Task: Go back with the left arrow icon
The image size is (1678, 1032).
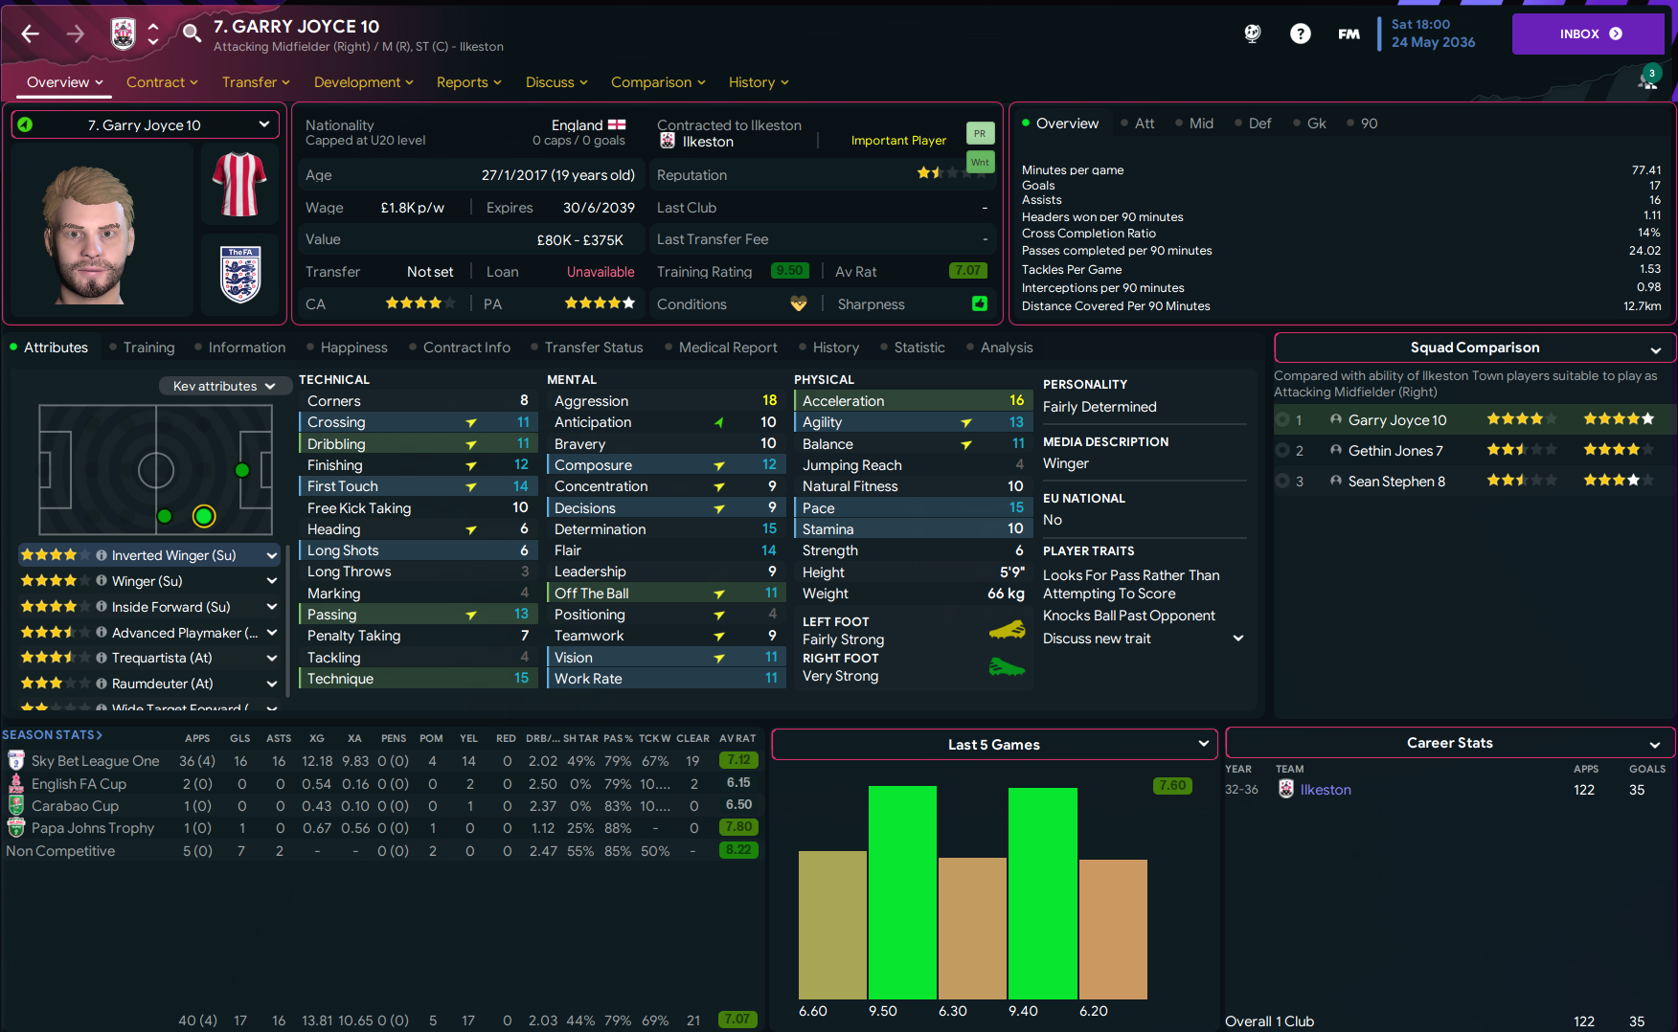Action: 31,34
